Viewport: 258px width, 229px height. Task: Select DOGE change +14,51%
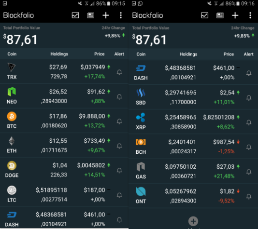coord(95,175)
